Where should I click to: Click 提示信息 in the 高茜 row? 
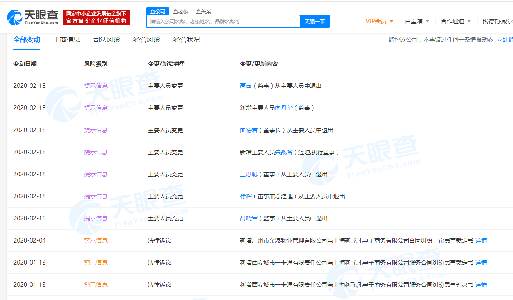[x=96, y=86]
